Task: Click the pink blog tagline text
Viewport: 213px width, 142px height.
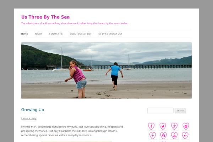Action: pyautogui.click(x=75, y=23)
